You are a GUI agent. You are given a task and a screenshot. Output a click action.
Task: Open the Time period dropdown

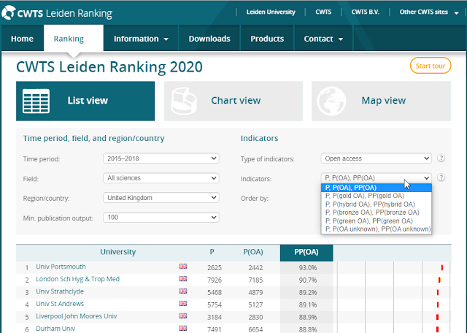pyautogui.click(x=161, y=158)
